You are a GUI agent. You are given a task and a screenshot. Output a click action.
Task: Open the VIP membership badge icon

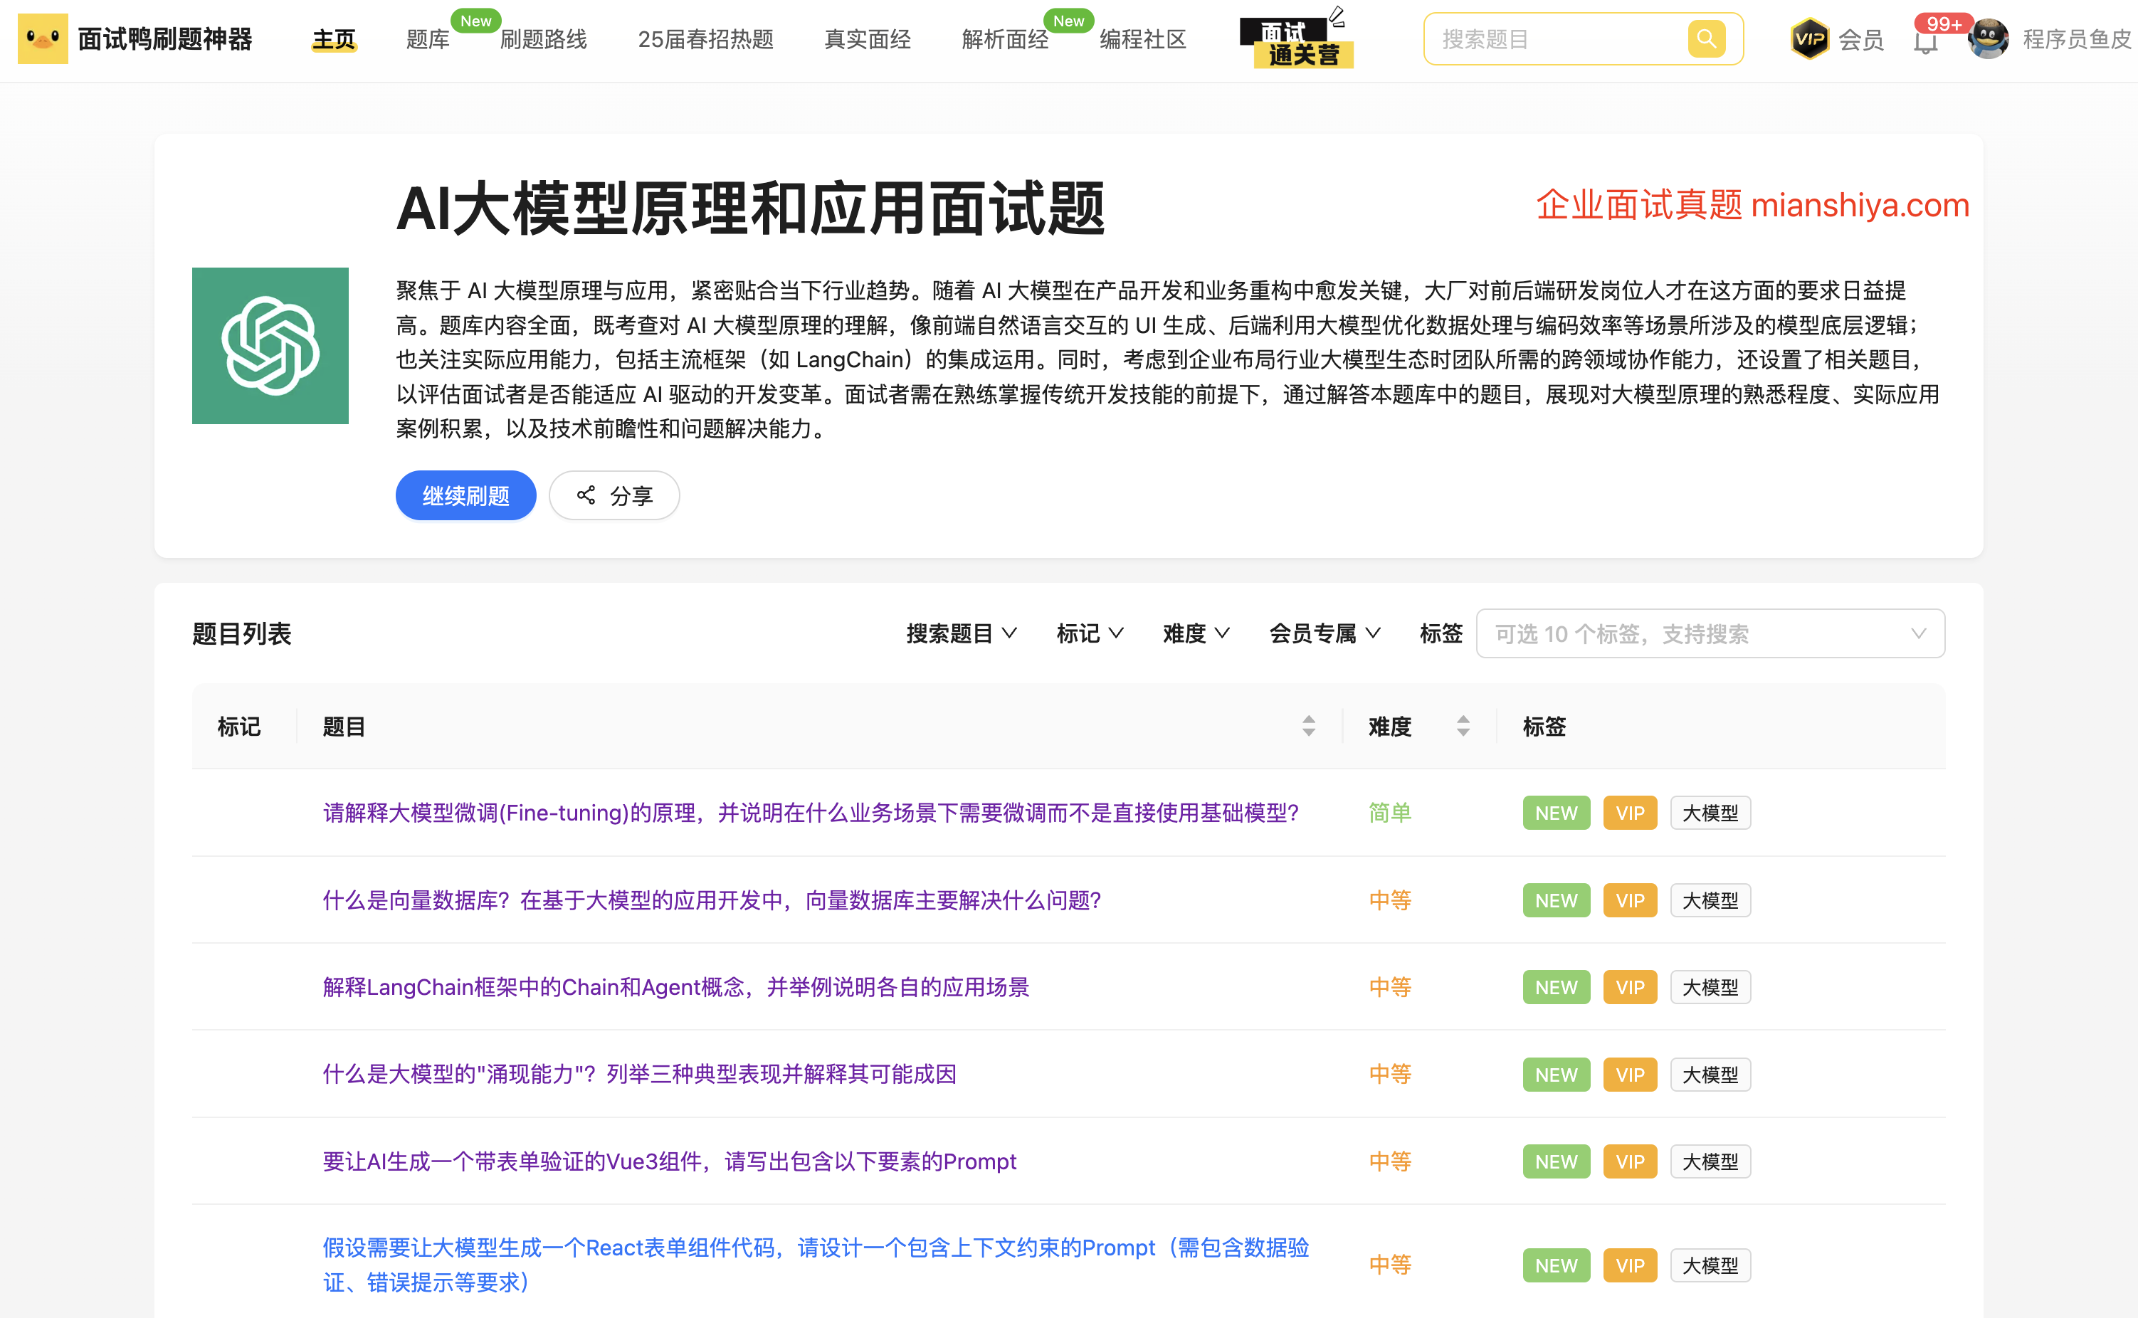click(1809, 39)
